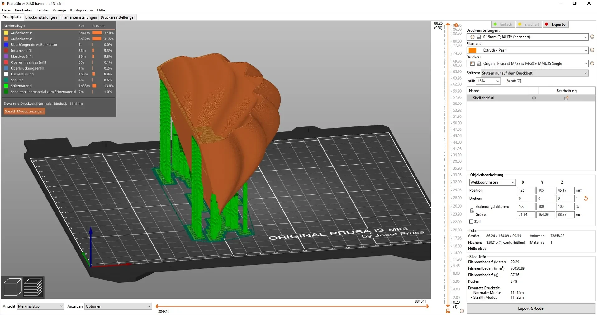Select the Experte mode

(556, 25)
